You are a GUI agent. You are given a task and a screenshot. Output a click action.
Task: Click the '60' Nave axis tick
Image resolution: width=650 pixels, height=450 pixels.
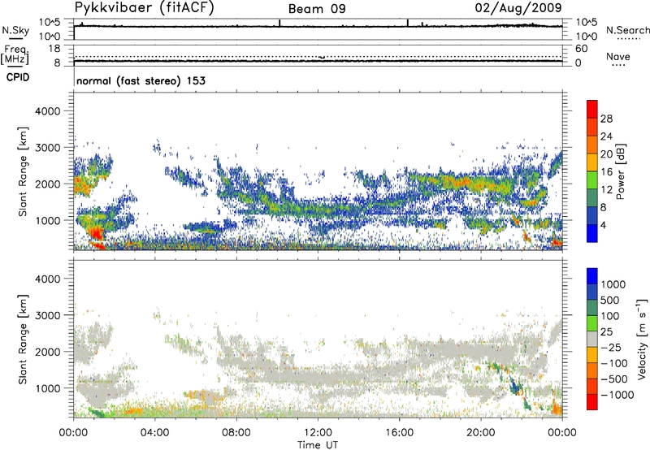click(581, 49)
